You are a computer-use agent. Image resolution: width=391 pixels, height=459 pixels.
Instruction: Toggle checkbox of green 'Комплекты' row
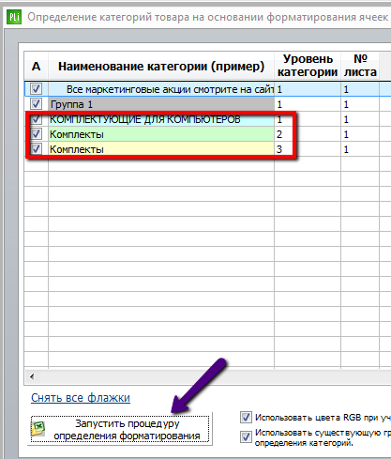tap(36, 134)
